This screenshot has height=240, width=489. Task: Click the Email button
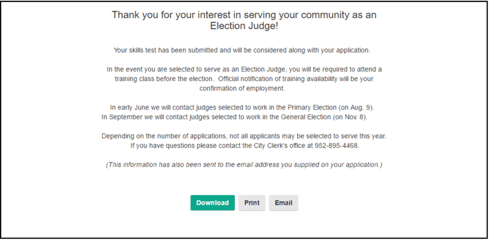[284, 203]
